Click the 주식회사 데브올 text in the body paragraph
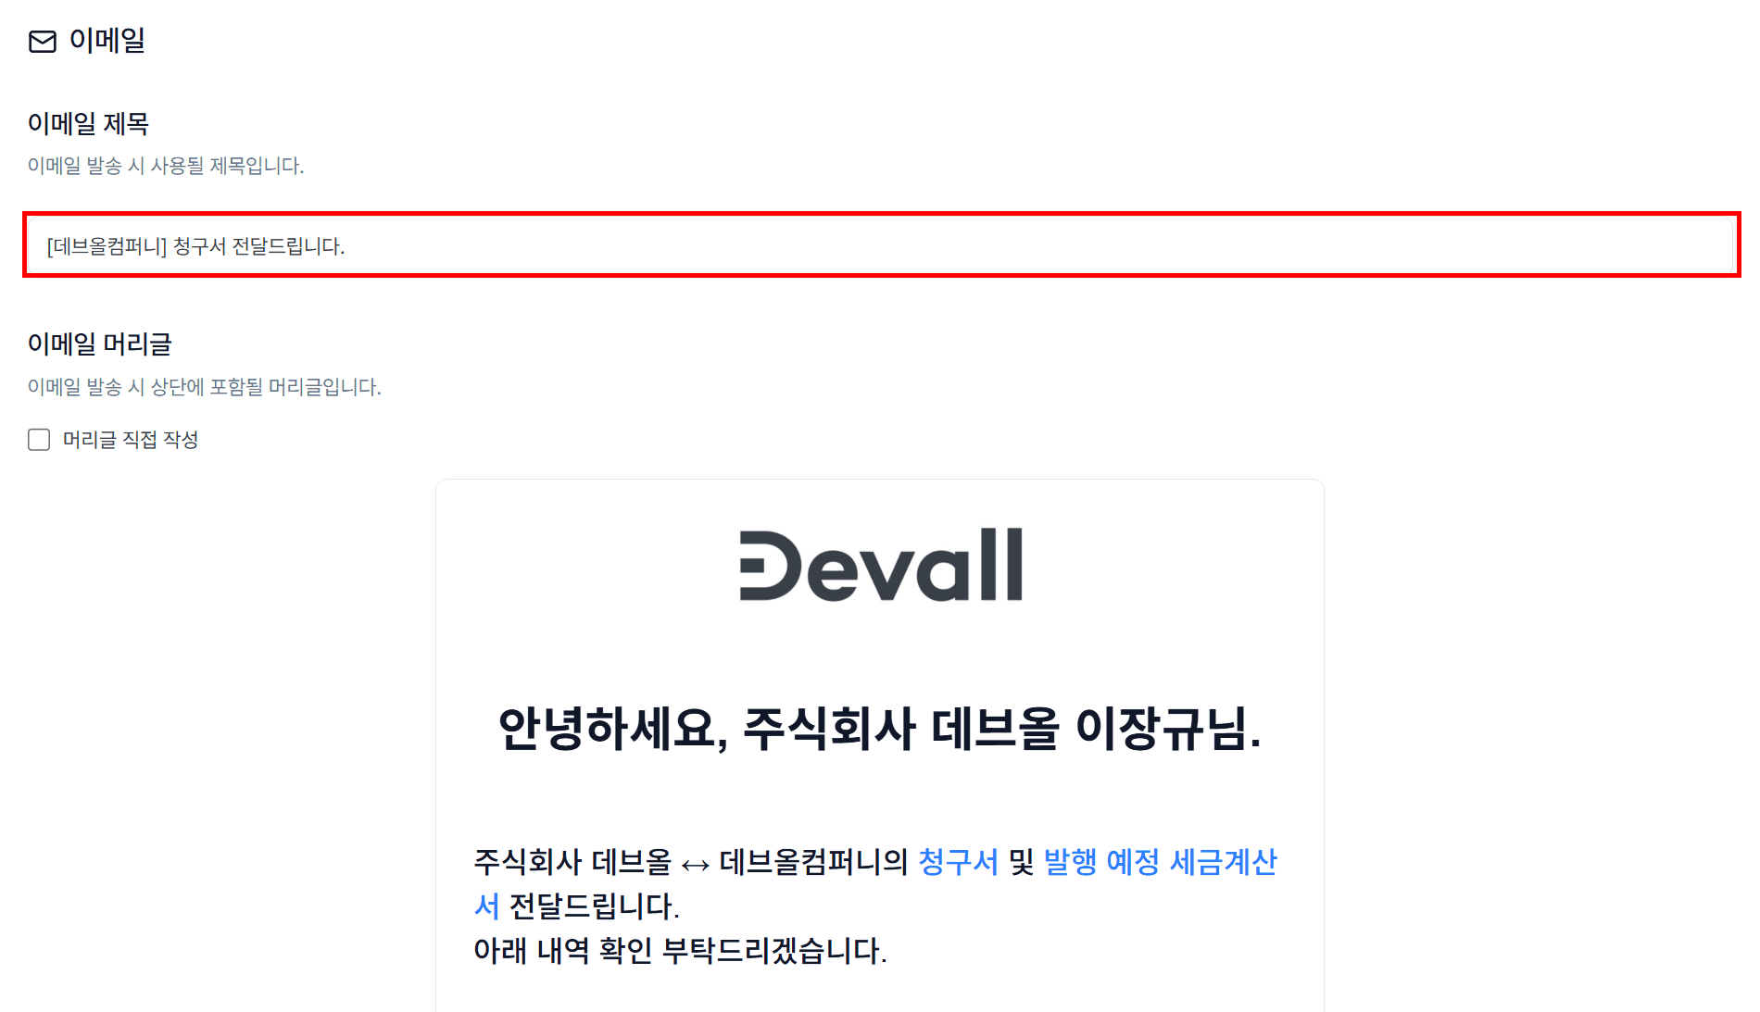The width and height of the screenshot is (1760, 1012). 572,862
